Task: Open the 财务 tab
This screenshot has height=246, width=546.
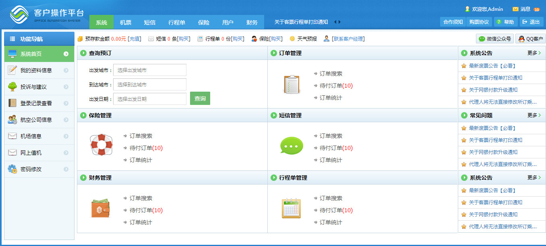Action: tap(252, 22)
